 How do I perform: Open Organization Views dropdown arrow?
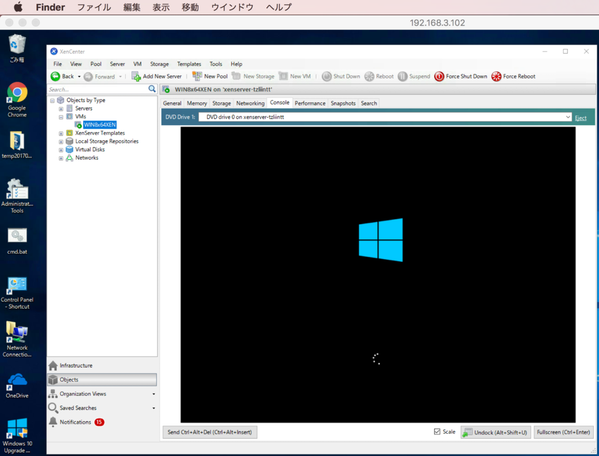click(154, 394)
